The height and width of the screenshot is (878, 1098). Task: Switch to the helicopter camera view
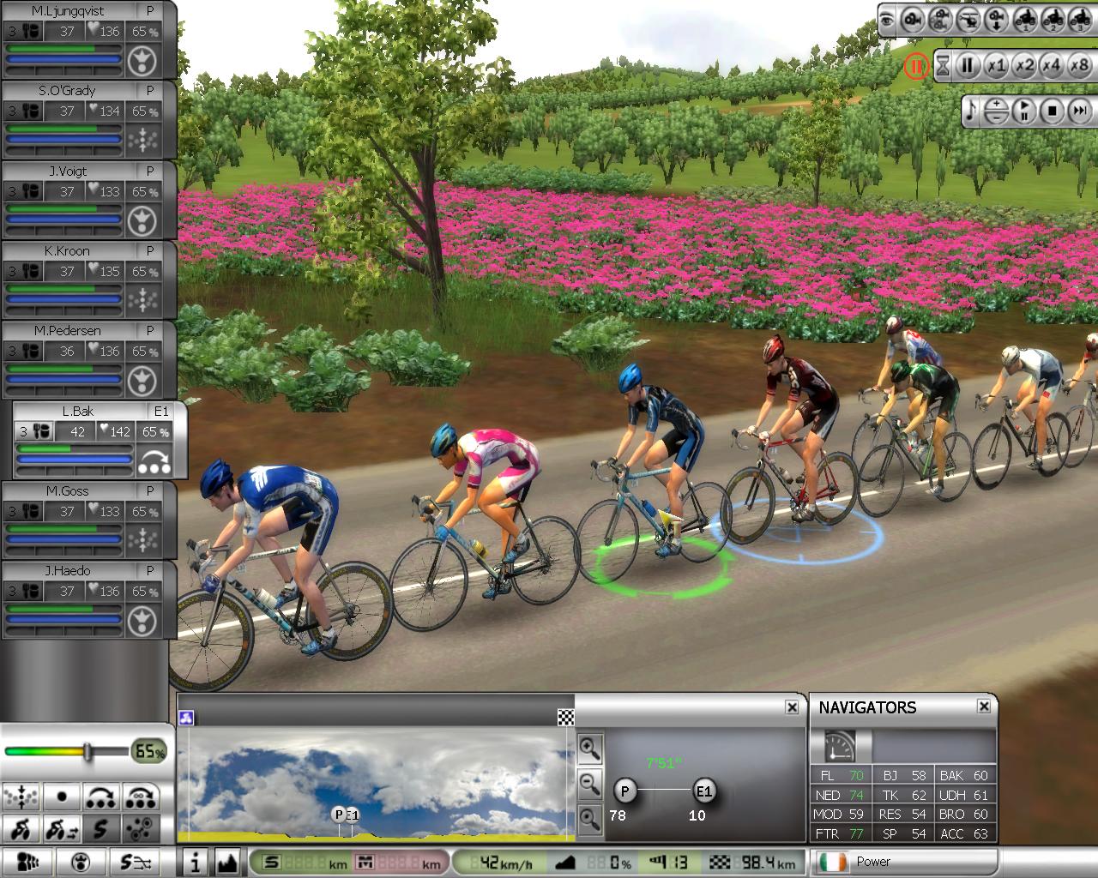coord(968,19)
